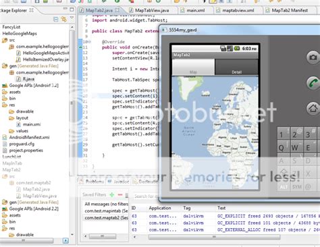
Task: Toggle Link with Editor in Package Explorer
Action: tap(64, 20)
